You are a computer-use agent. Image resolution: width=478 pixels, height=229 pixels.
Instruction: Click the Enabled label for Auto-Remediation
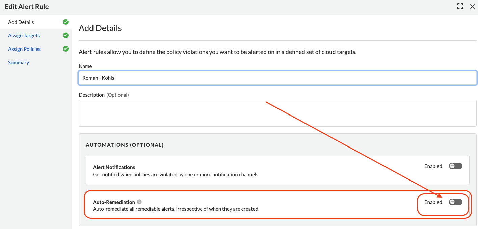tap(433, 202)
